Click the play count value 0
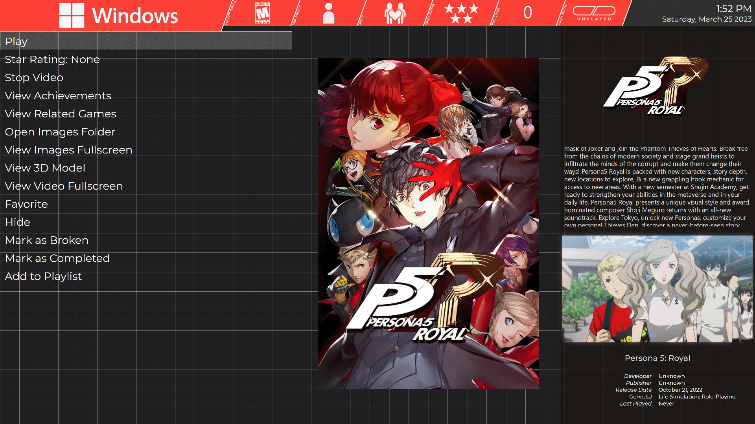The height and width of the screenshot is (424, 755). pyautogui.click(x=528, y=13)
